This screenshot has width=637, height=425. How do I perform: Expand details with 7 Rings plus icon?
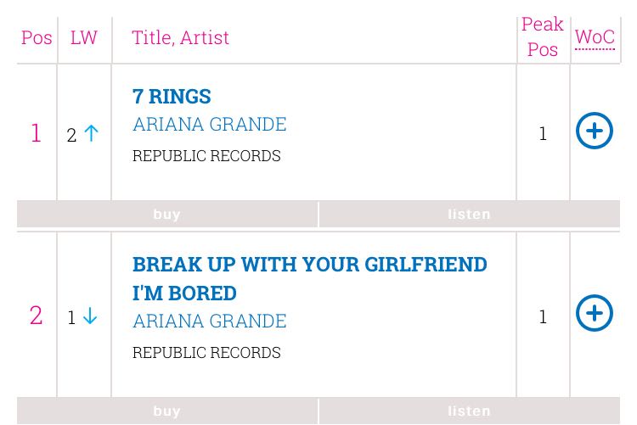click(x=595, y=131)
